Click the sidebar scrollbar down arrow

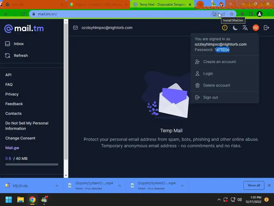point(66,175)
